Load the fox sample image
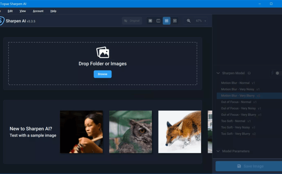The image size is (282, 174). (180, 132)
